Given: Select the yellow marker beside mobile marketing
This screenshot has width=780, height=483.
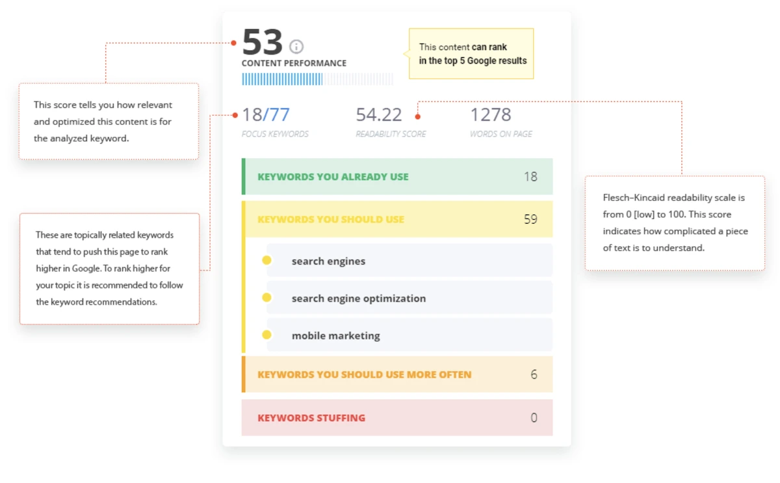Looking at the screenshot, I should (266, 335).
